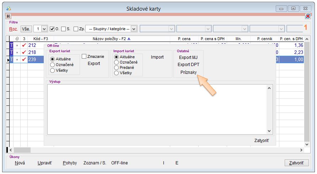Viewport: 317px width, 174px height.
Task: Click the paperclip attachment column header icon
Action: pyautogui.click(x=17, y=38)
